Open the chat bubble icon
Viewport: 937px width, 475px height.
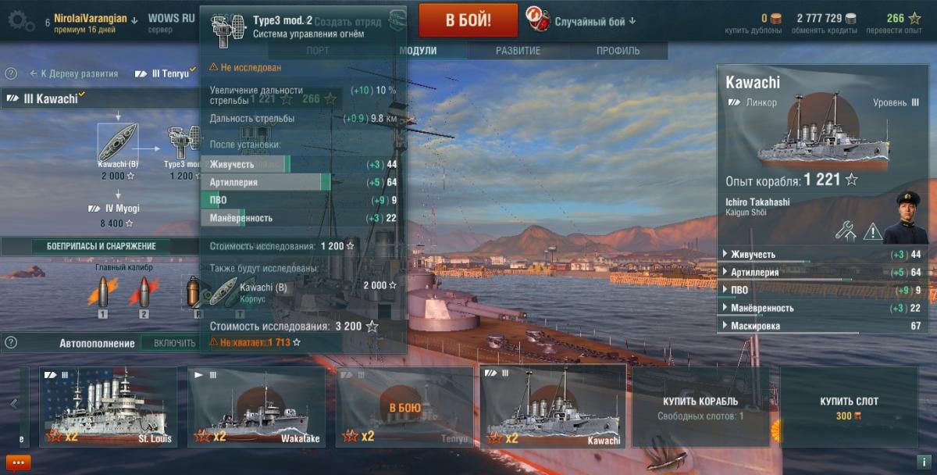[17, 462]
